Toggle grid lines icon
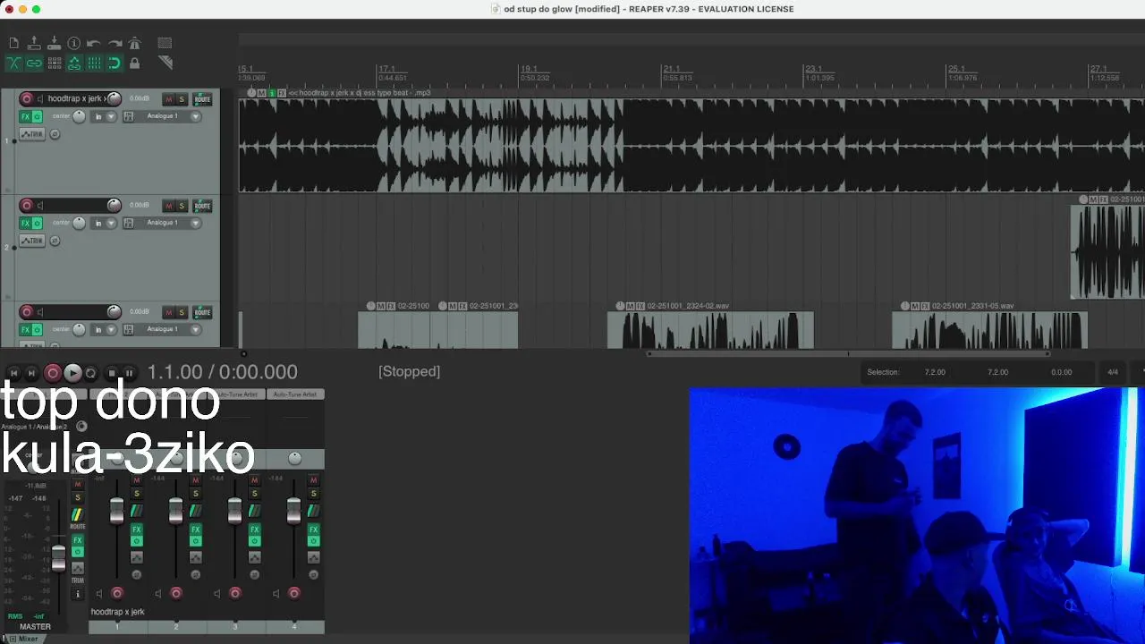The width and height of the screenshot is (1145, 644). pyautogui.click(x=94, y=64)
